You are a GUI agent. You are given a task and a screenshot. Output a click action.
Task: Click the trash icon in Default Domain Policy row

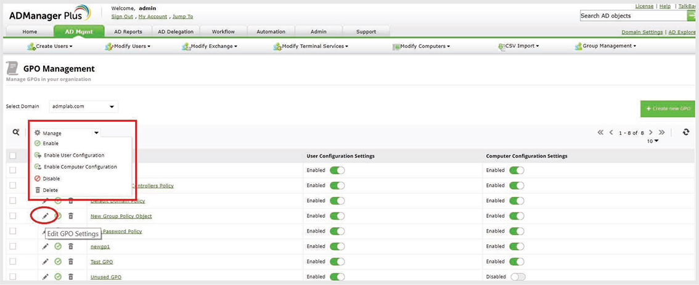(70, 201)
